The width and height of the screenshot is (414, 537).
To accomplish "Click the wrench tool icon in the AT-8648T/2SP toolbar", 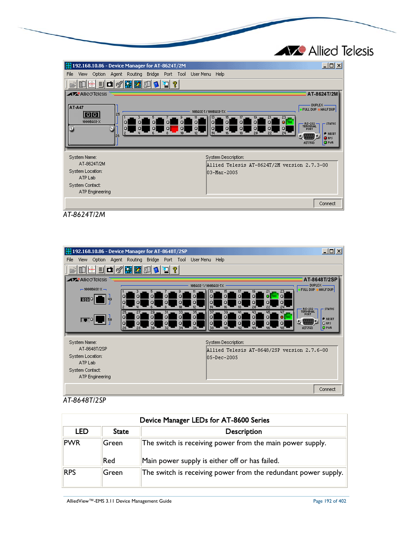I will (x=119, y=270).
